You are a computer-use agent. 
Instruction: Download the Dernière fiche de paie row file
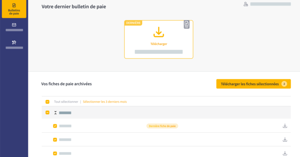pyautogui.click(x=285, y=126)
